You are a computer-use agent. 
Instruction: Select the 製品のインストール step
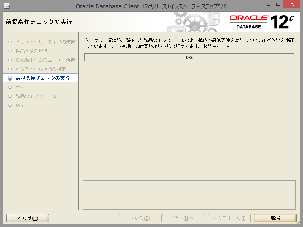36,96
